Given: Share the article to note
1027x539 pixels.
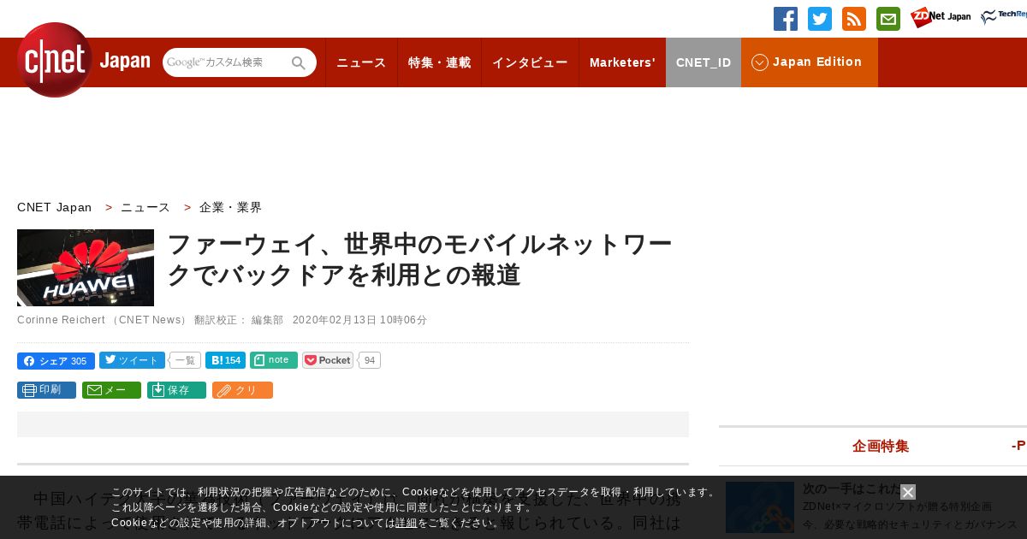Looking at the screenshot, I should tap(274, 360).
